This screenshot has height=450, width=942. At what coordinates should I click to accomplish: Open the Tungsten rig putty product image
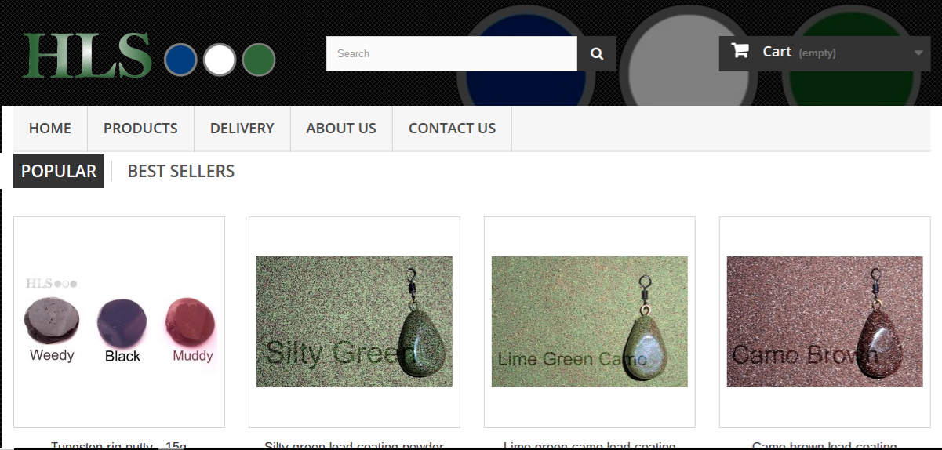click(x=119, y=321)
